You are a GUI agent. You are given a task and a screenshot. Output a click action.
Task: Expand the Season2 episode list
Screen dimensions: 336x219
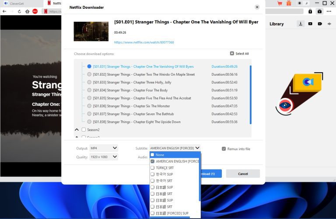point(77,130)
